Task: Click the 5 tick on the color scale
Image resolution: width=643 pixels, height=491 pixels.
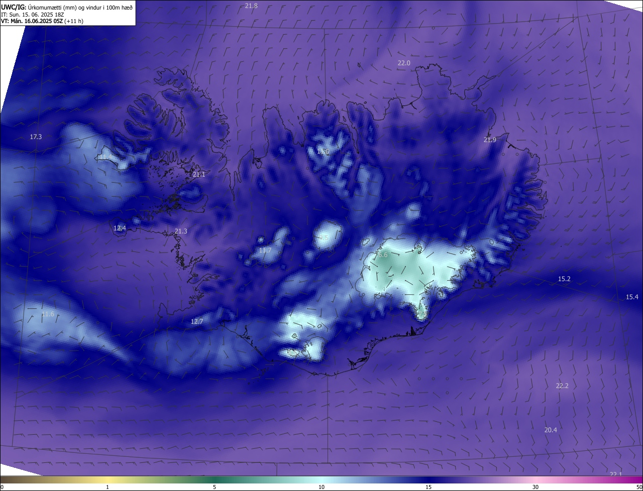Action: coord(215,487)
